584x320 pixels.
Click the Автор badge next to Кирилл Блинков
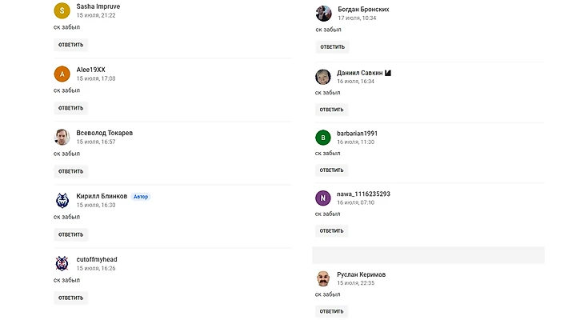coord(141,197)
